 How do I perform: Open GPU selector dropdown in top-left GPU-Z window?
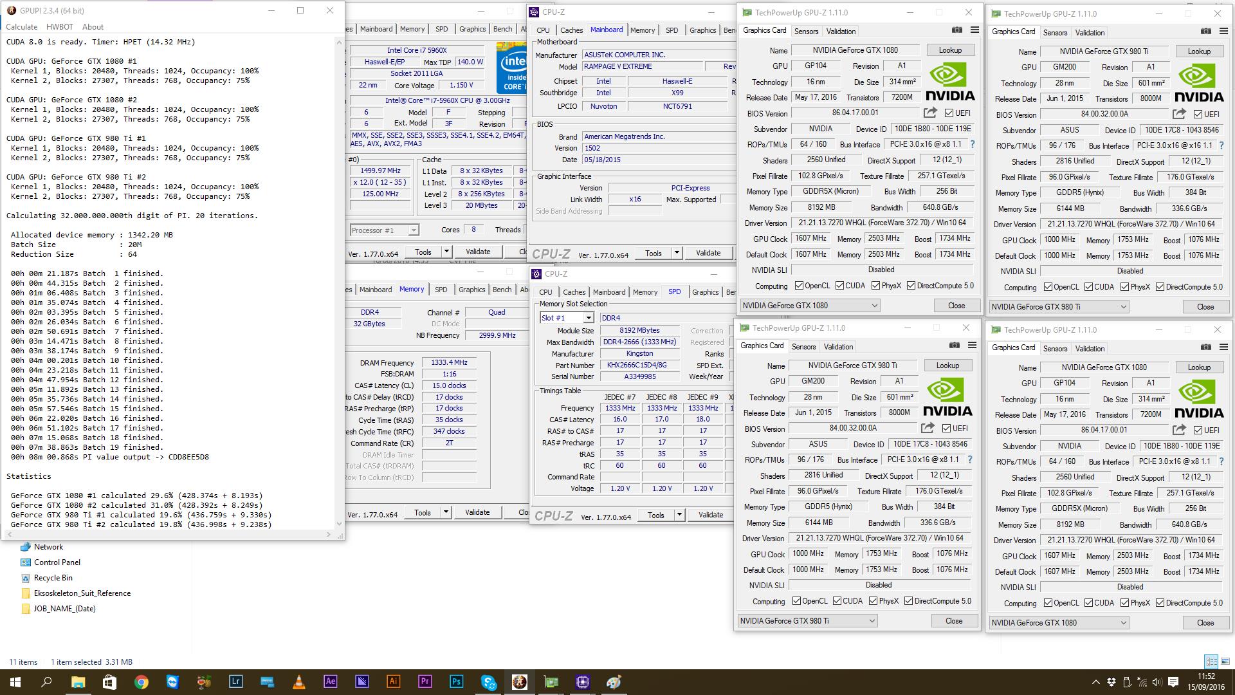pyautogui.click(x=810, y=306)
